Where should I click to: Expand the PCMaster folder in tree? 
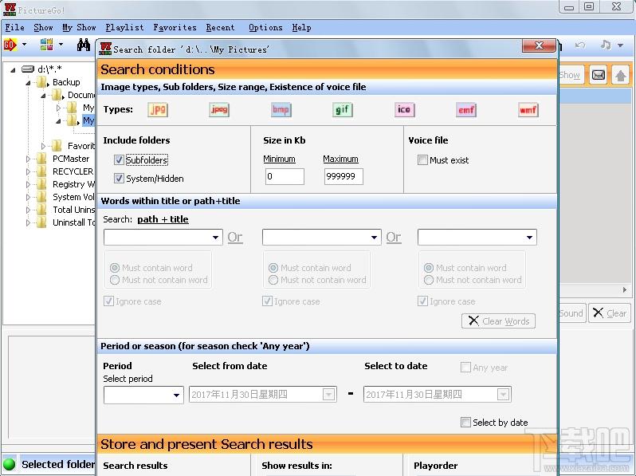pyautogui.click(x=28, y=159)
